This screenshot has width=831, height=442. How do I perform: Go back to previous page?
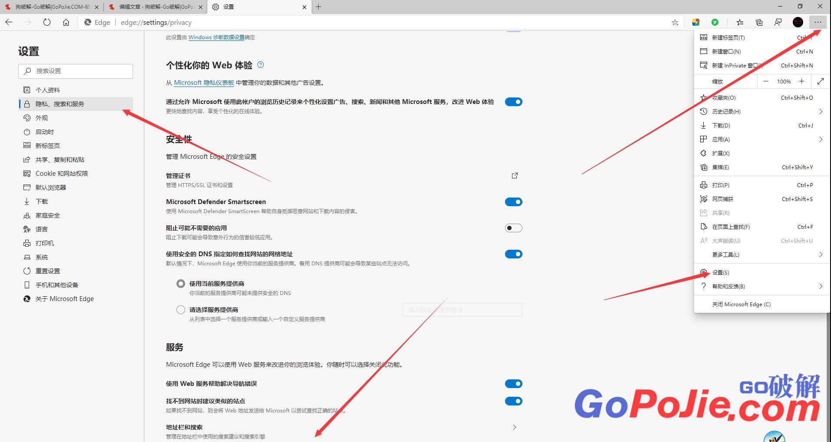(x=9, y=22)
